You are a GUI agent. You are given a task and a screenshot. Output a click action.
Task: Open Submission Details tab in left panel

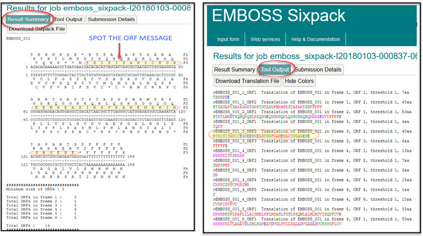coord(111,19)
